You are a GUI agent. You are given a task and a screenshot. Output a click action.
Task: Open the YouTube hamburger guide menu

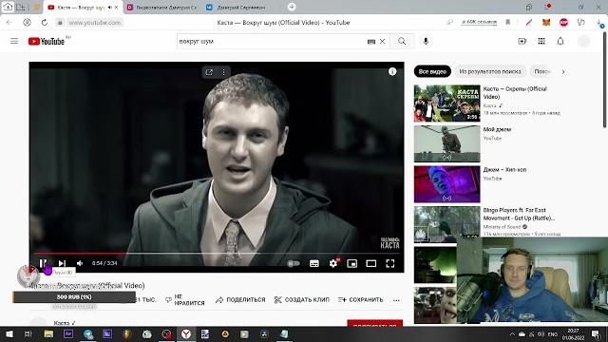point(14,41)
